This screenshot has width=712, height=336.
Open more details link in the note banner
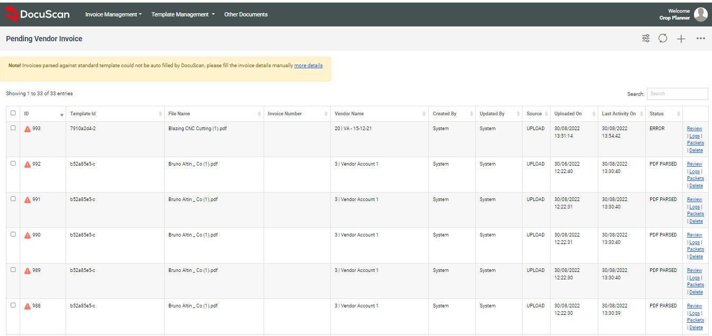click(308, 65)
